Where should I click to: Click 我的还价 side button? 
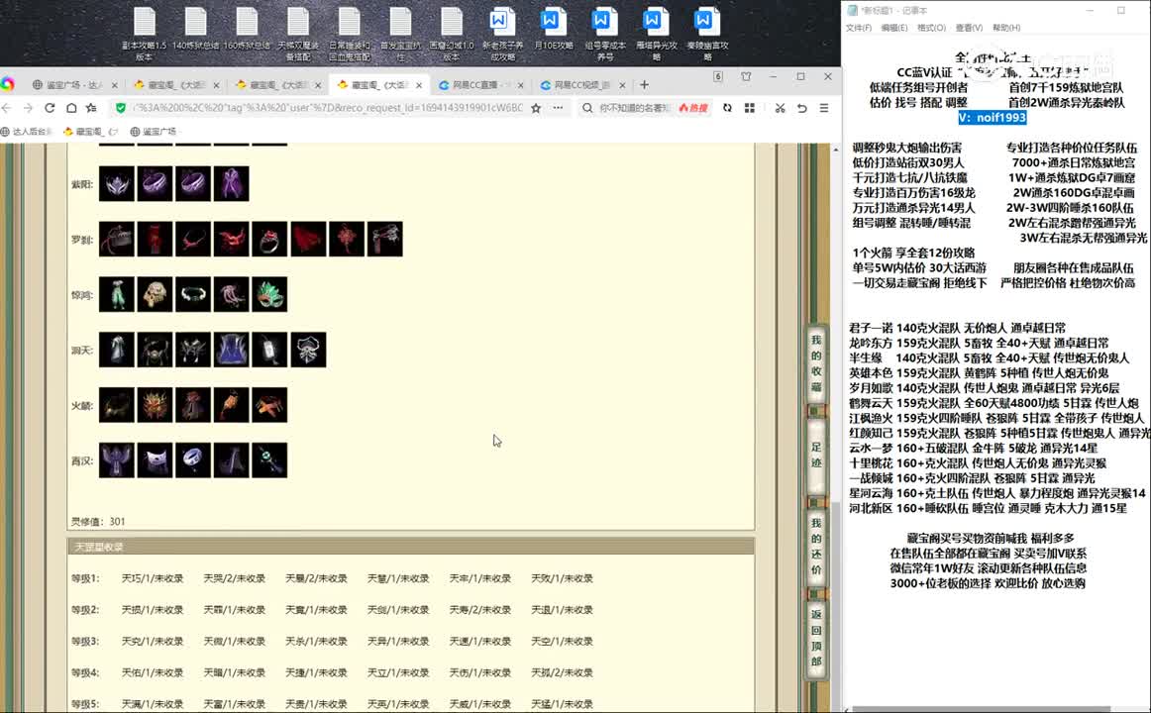point(816,546)
